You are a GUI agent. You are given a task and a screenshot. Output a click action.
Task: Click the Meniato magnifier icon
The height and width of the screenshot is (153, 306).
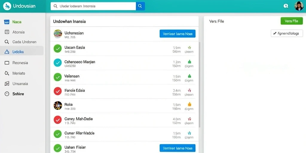[7, 74]
